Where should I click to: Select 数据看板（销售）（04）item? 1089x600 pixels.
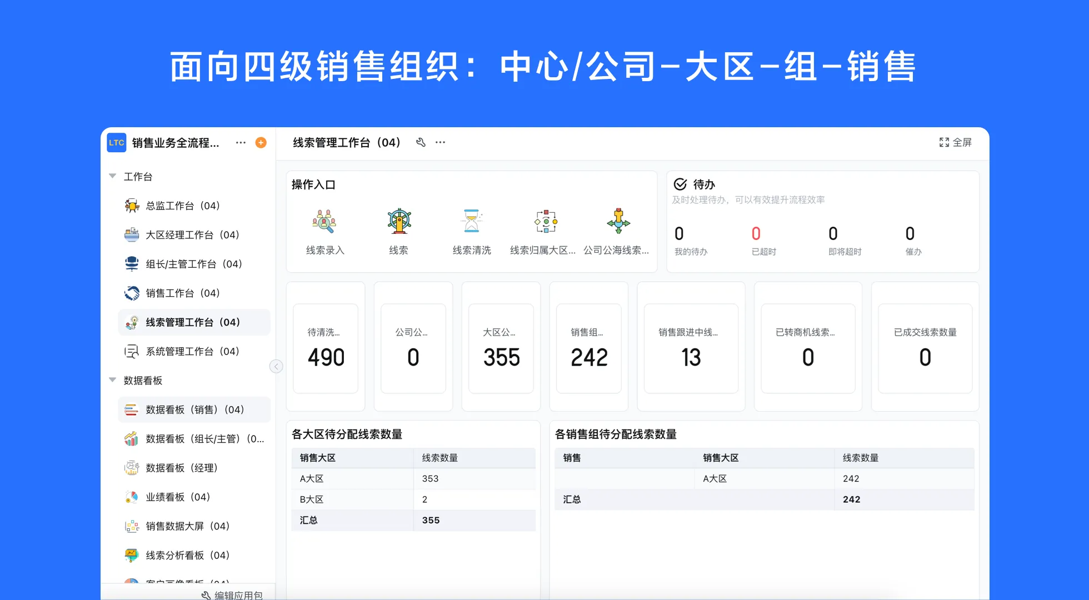pos(193,409)
